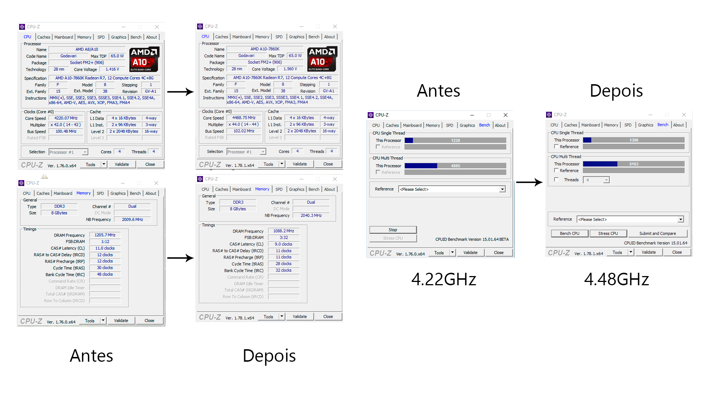The image size is (706, 397).
Task: Expand Tools arrow in Depois Bench window
Action: pyautogui.click(x=631, y=253)
